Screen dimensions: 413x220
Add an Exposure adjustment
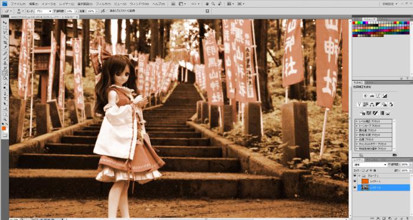tap(385, 96)
